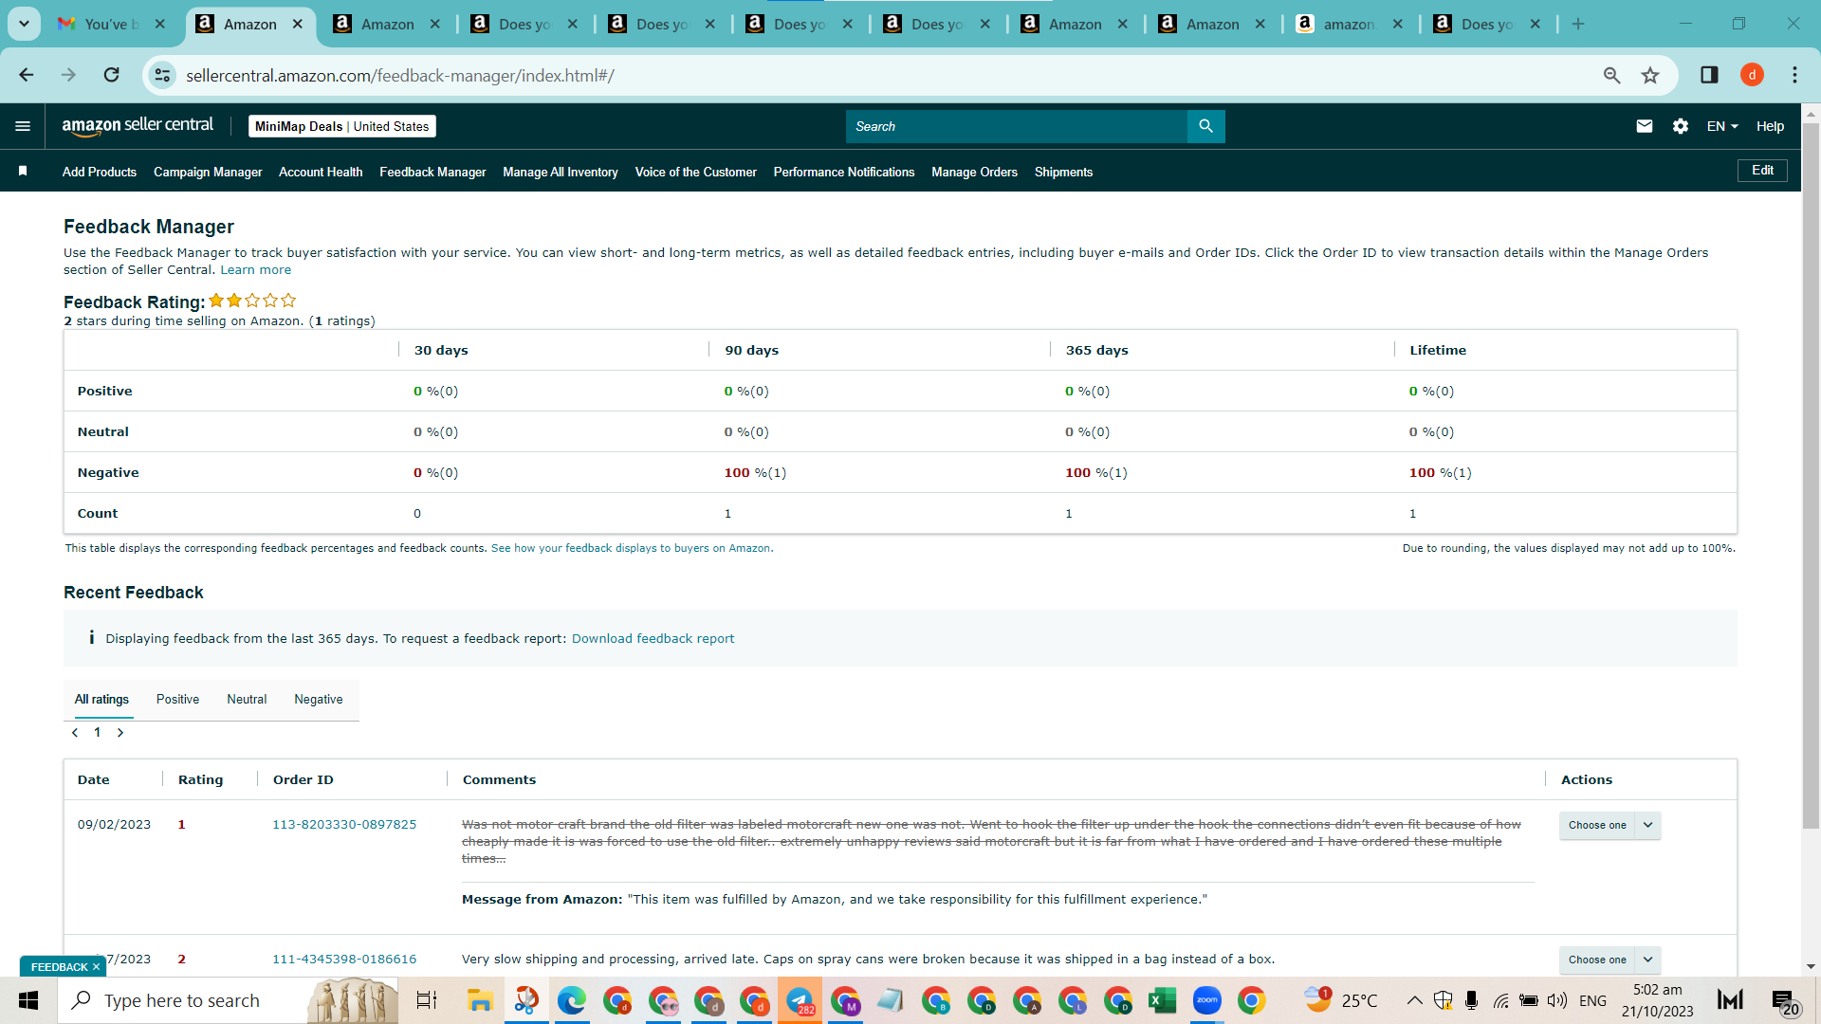Open the Seller Central hamburger menu
This screenshot has width=1821, height=1024.
[x=23, y=126]
